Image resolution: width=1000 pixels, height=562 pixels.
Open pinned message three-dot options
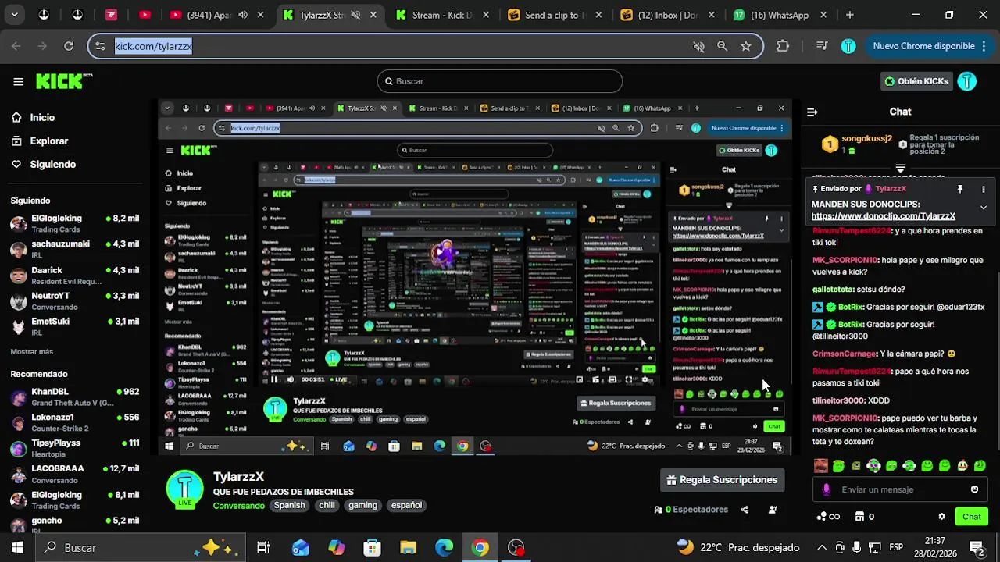click(x=984, y=189)
